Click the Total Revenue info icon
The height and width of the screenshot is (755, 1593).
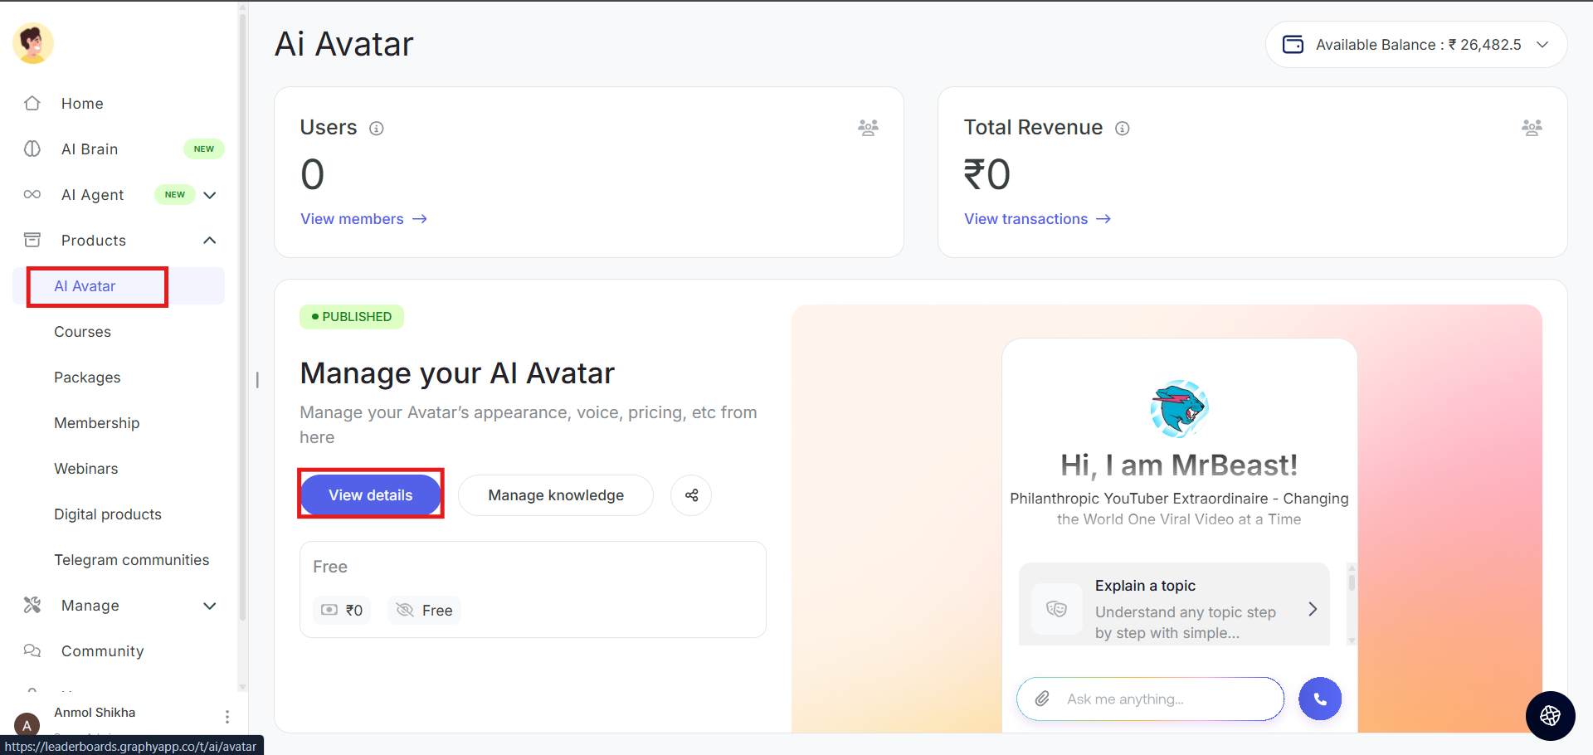click(1123, 128)
